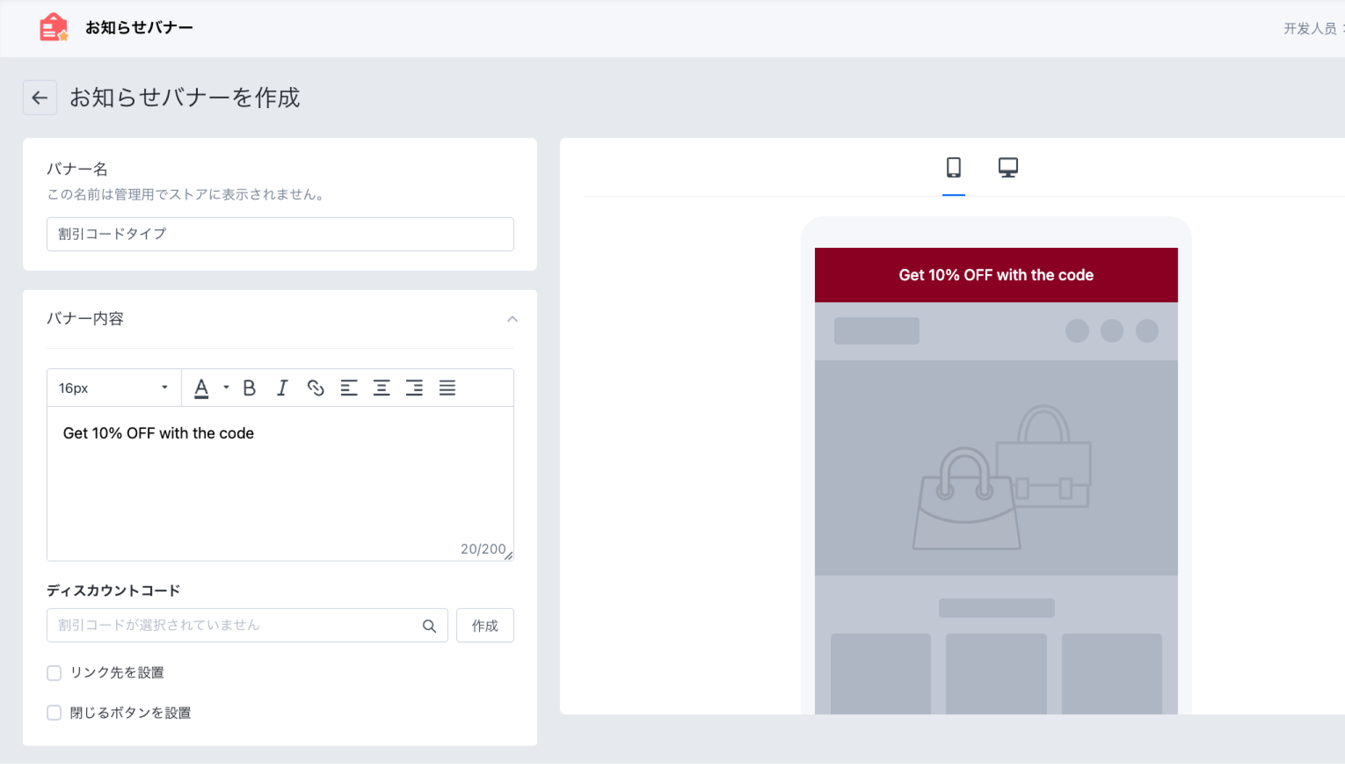
Task: Align banner text to the left
Action: point(349,388)
